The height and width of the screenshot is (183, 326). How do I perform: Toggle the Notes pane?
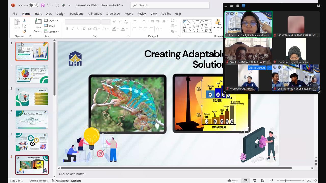233,181
